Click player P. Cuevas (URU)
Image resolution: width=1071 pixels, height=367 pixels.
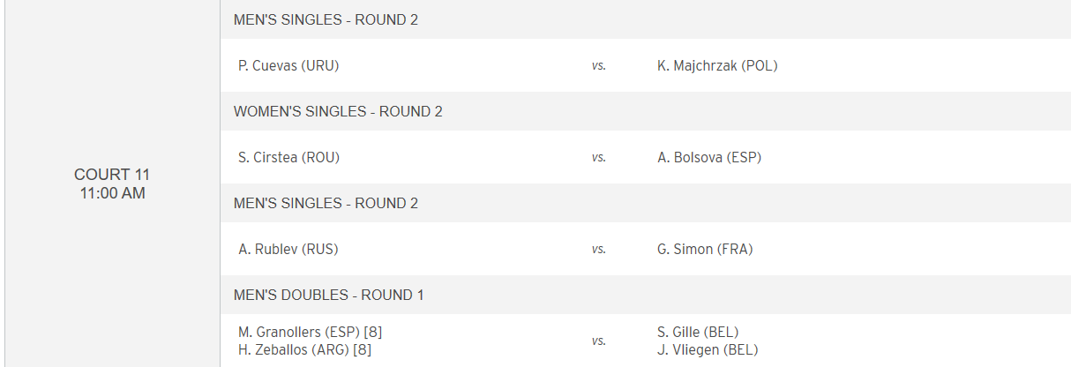click(288, 65)
